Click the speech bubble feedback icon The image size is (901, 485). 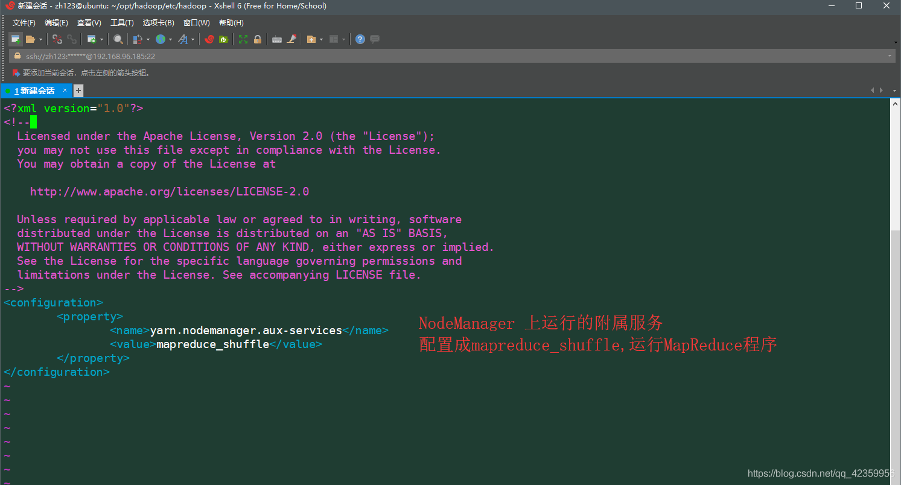click(x=375, y=39)
